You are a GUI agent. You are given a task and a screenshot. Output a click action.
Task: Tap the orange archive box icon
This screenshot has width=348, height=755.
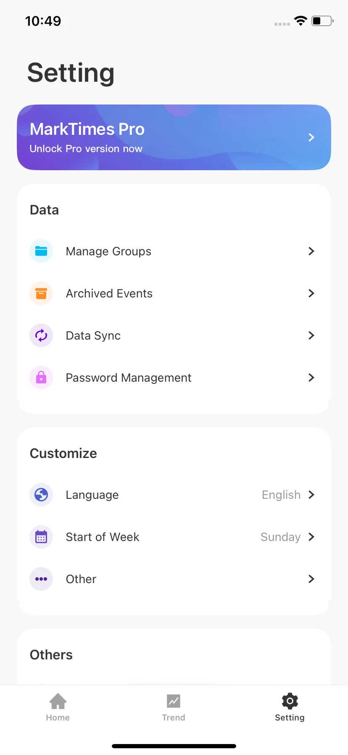[41, 293]
